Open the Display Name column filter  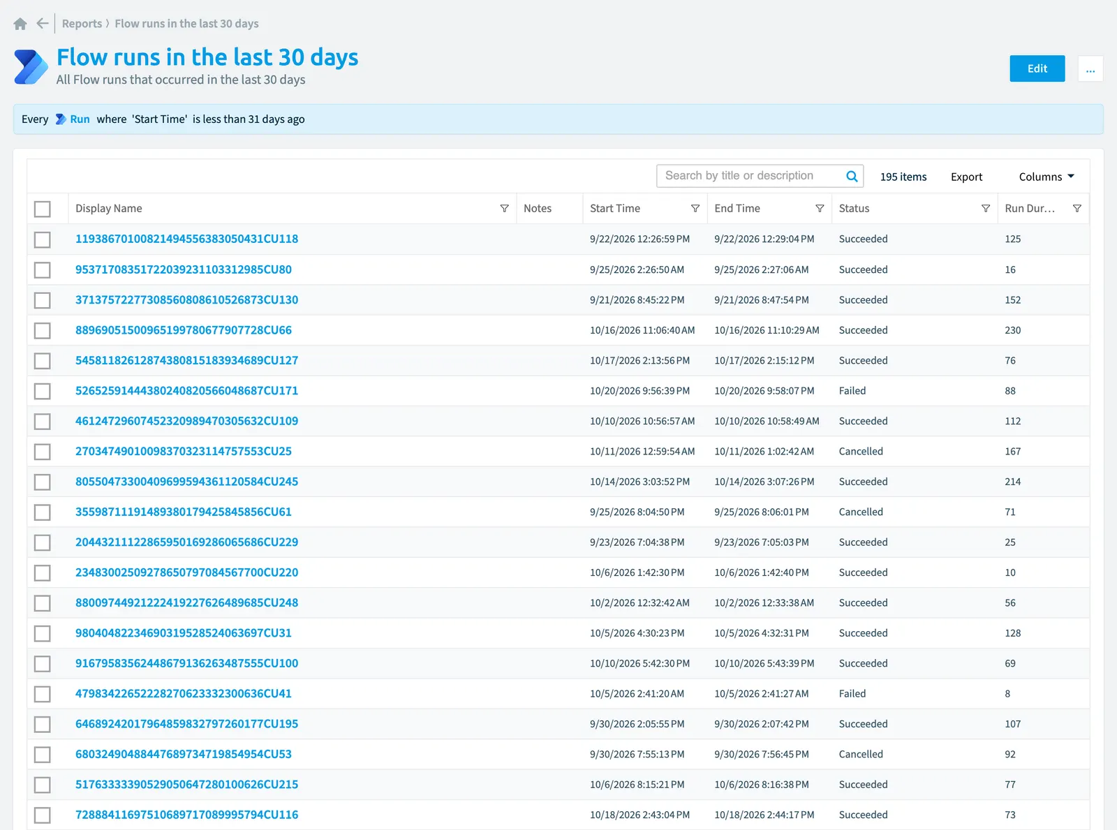click(x=504, y=209)
